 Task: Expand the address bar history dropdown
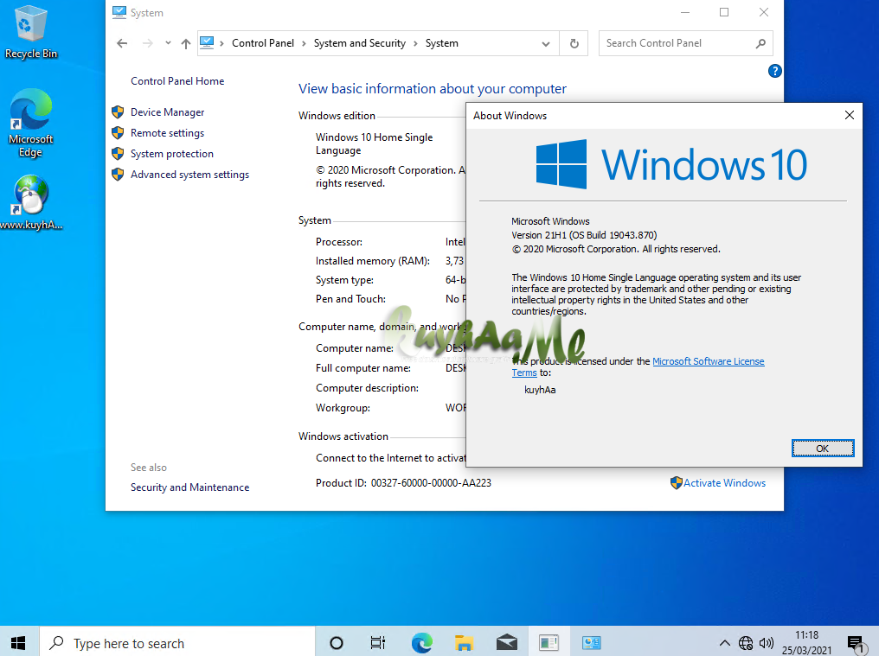tap(545, 44)
